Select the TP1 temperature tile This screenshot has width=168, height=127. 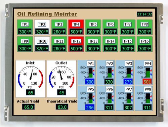[25, 27]
